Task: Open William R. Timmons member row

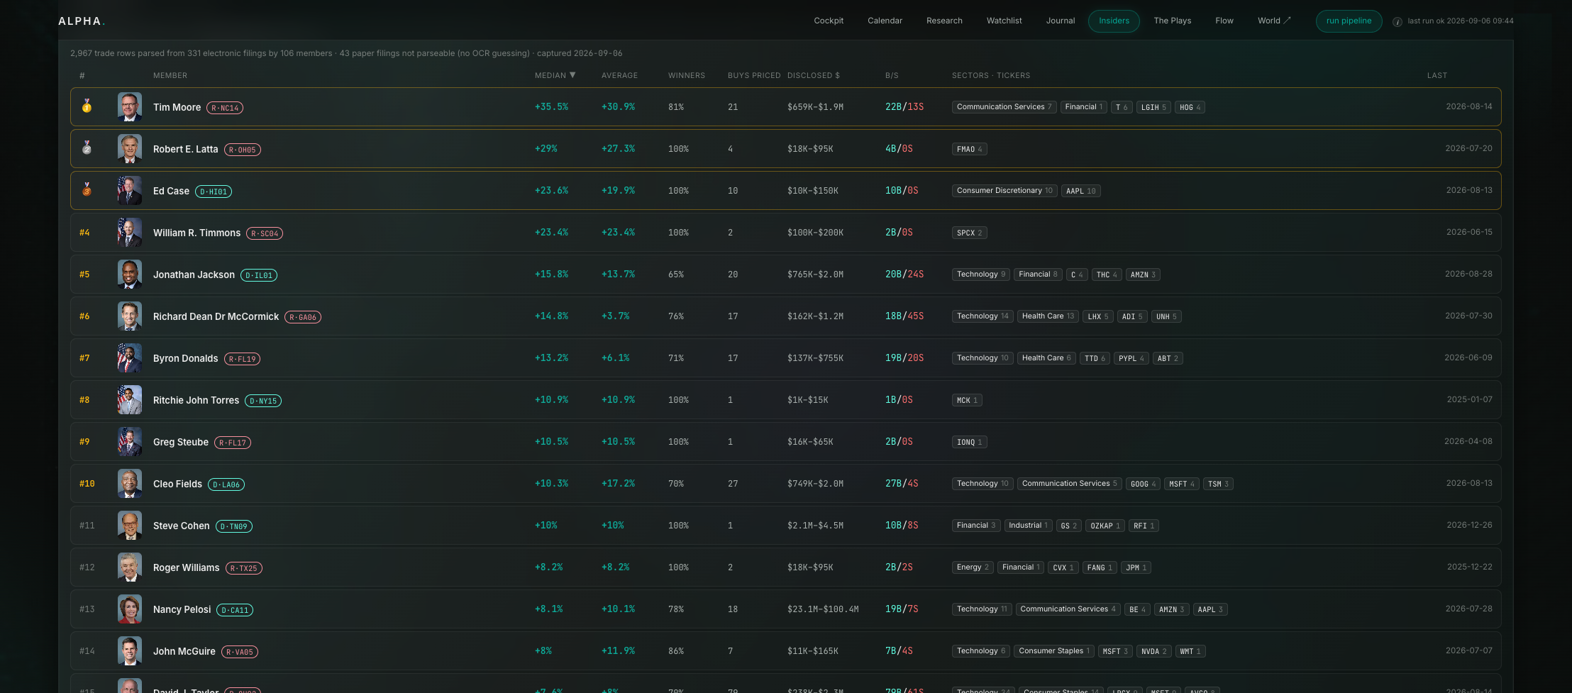Action: coord(786,233)
